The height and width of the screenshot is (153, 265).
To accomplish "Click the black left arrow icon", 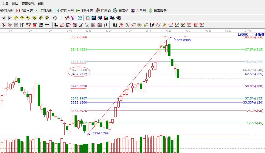I will tap(4, 18).
